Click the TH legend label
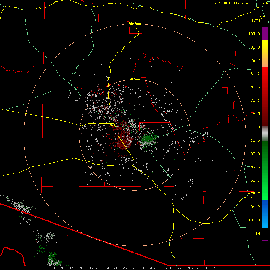The width and height of the screenshot is (270, 270). click(258, 234)
